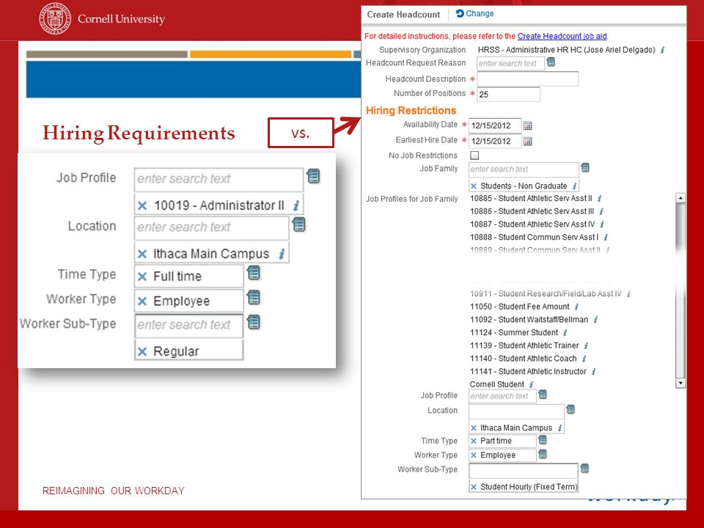The width and height of the screenshot is (704, 528).
Task: Remove Regular worker sub-type
Action: pos(142,351)
